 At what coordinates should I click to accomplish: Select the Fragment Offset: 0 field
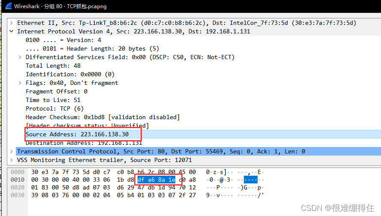(x=57, y=91)
